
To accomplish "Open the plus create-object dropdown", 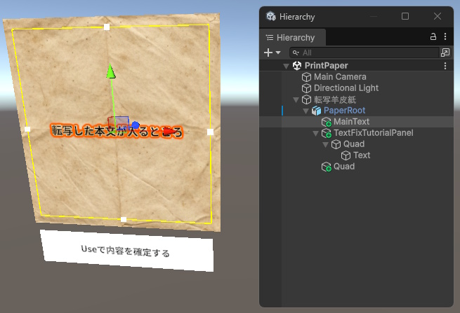I will (272, 53).
